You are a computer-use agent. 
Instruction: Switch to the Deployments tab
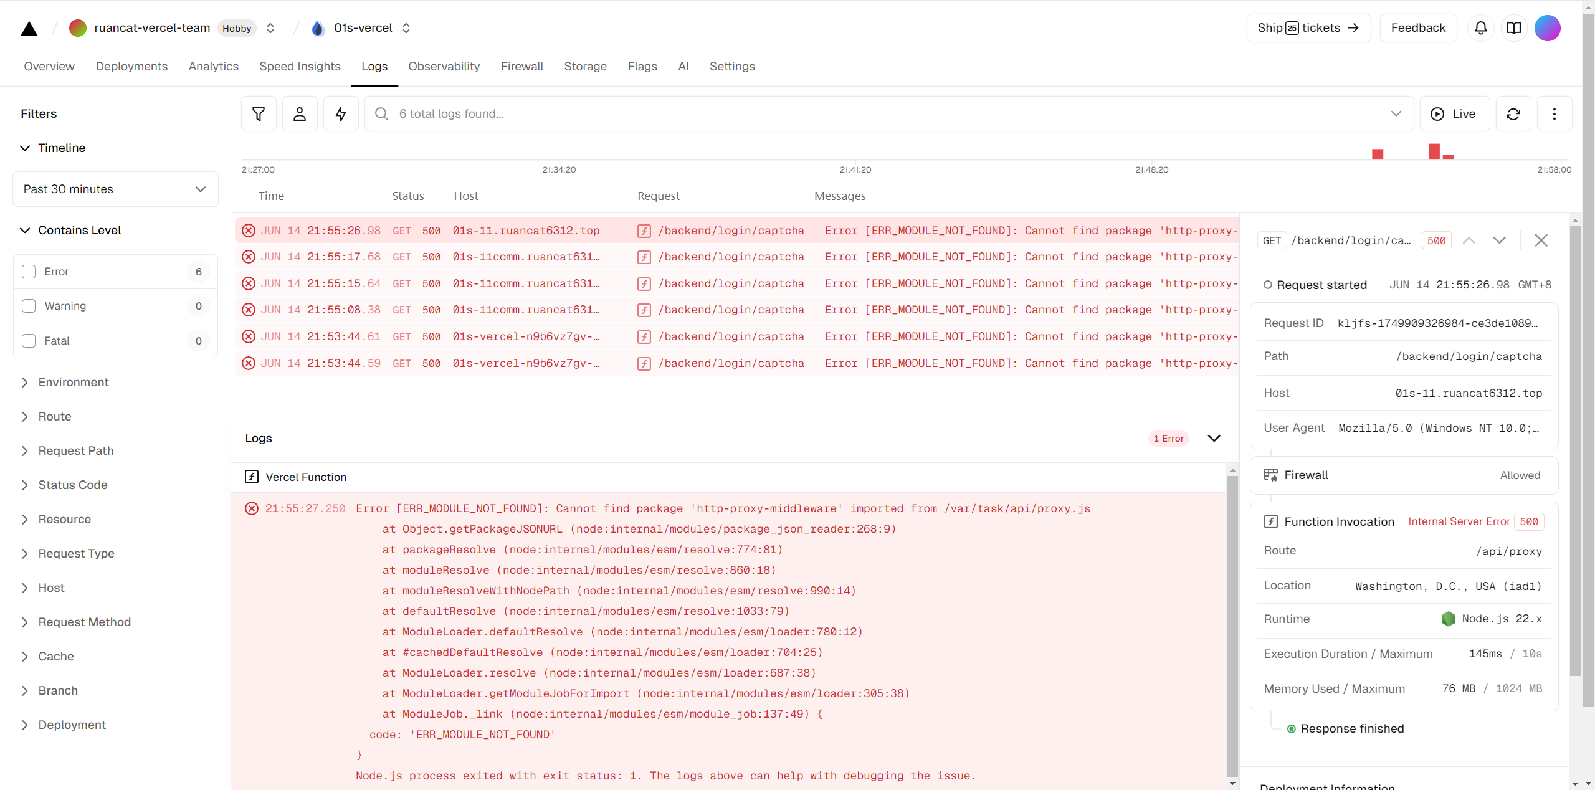pos(131,66)
